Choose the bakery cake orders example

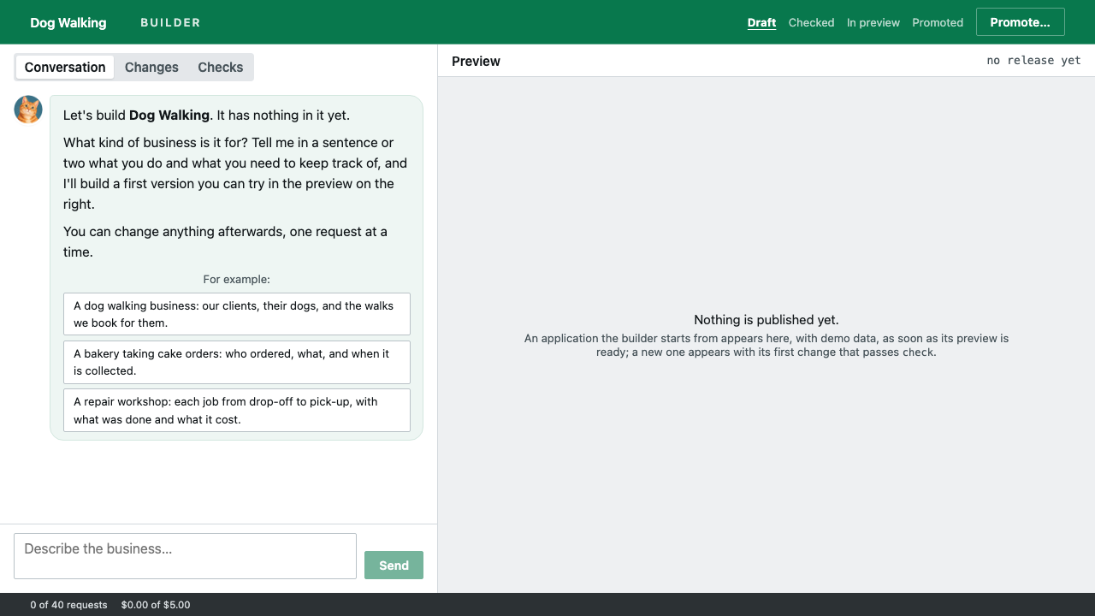point(237,362)
